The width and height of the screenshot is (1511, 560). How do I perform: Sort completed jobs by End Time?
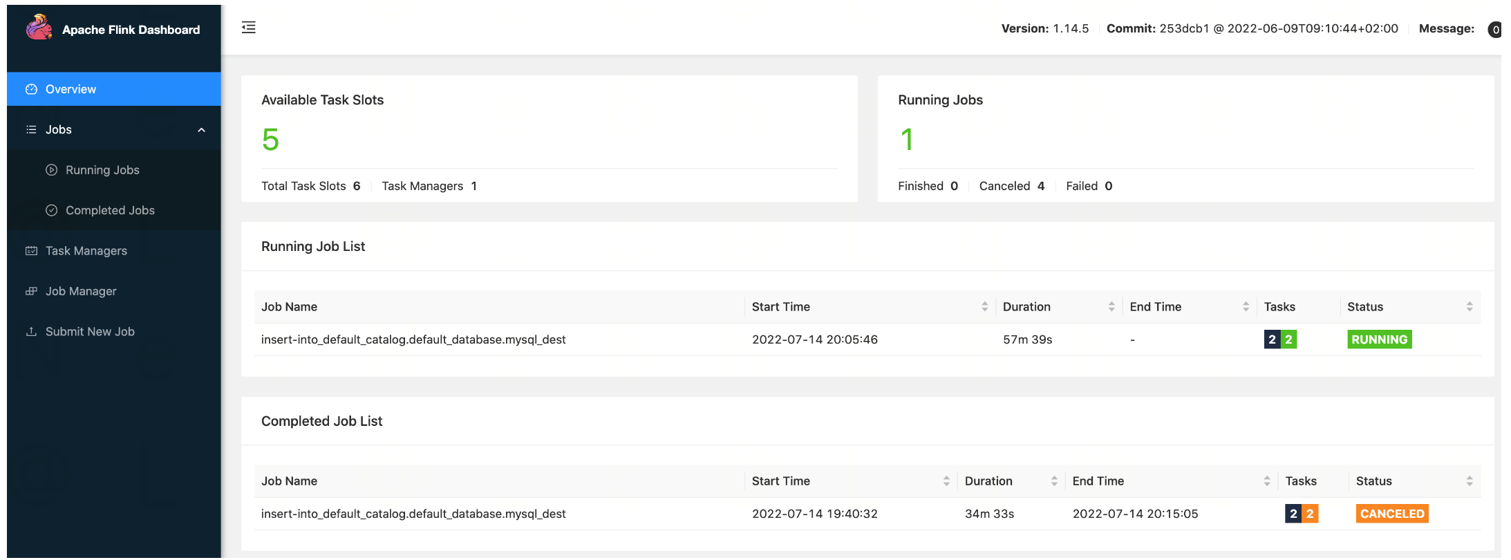click(1266, 481)
